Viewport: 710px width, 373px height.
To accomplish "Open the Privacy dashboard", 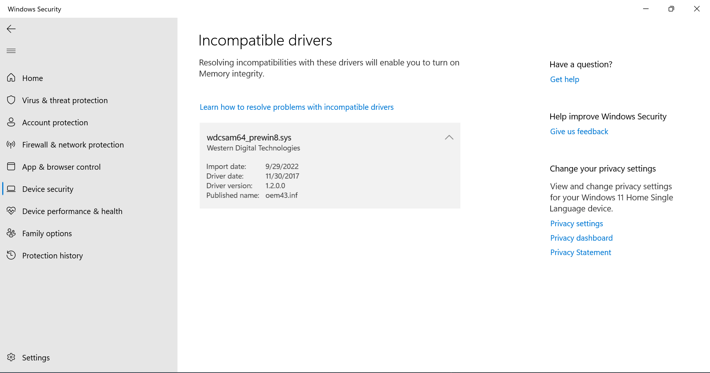I will (x=581, y=238).
